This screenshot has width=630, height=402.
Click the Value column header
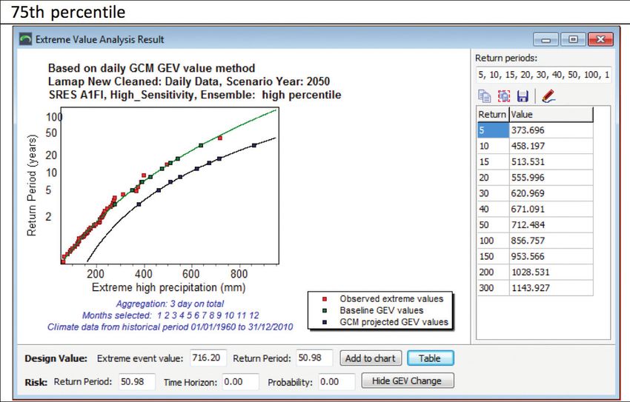[x=551, y=114]
